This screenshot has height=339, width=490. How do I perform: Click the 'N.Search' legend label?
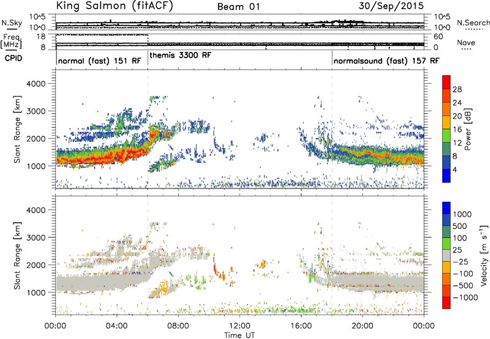pos(473,23)
